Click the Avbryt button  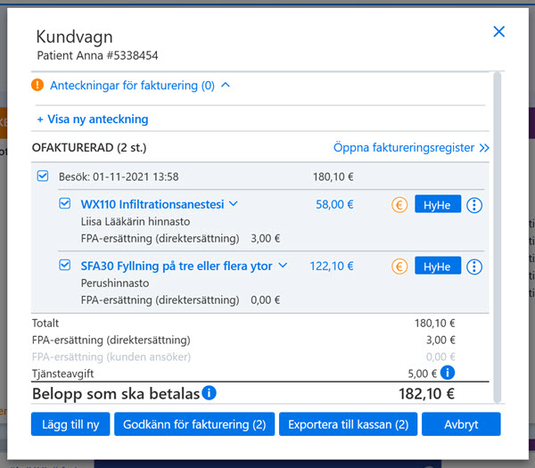[x=461, y=424]
